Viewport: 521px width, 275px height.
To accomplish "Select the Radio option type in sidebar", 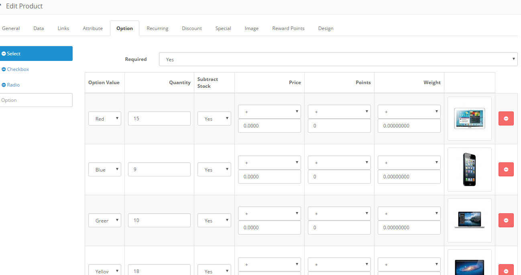I will coord(13,85).
